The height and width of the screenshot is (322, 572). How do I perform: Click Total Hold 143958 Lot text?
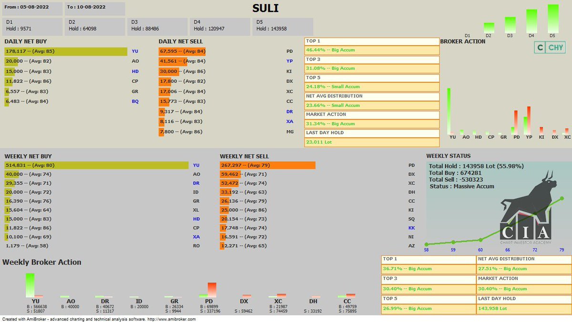tap(476, 166)
